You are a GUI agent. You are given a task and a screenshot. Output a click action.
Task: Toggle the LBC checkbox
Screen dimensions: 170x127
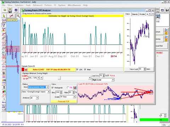click(x=77, y=69)
